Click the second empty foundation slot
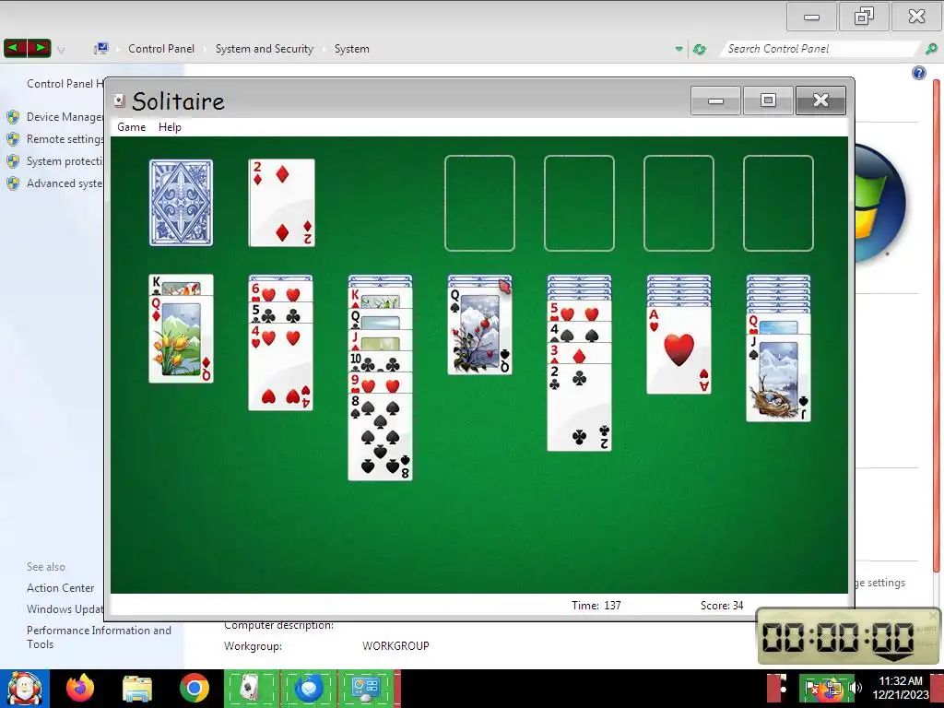Image resolution: width=944 pixels, height=708 pixels. click(579, 203)
